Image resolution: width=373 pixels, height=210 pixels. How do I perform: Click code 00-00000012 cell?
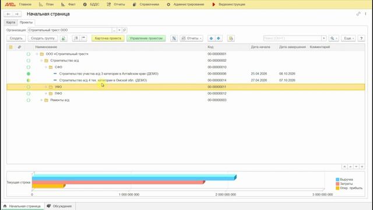[x=217, y=93]
